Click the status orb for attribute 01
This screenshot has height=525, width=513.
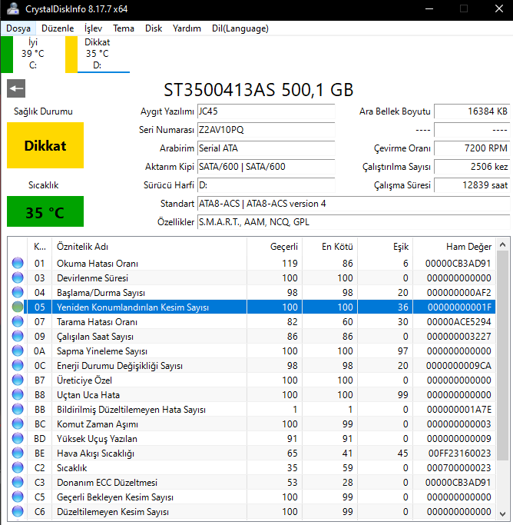tap(18, 263)
